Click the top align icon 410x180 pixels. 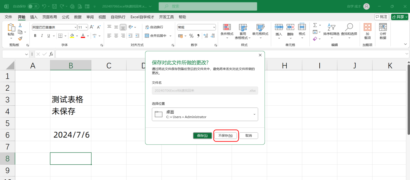109,27
